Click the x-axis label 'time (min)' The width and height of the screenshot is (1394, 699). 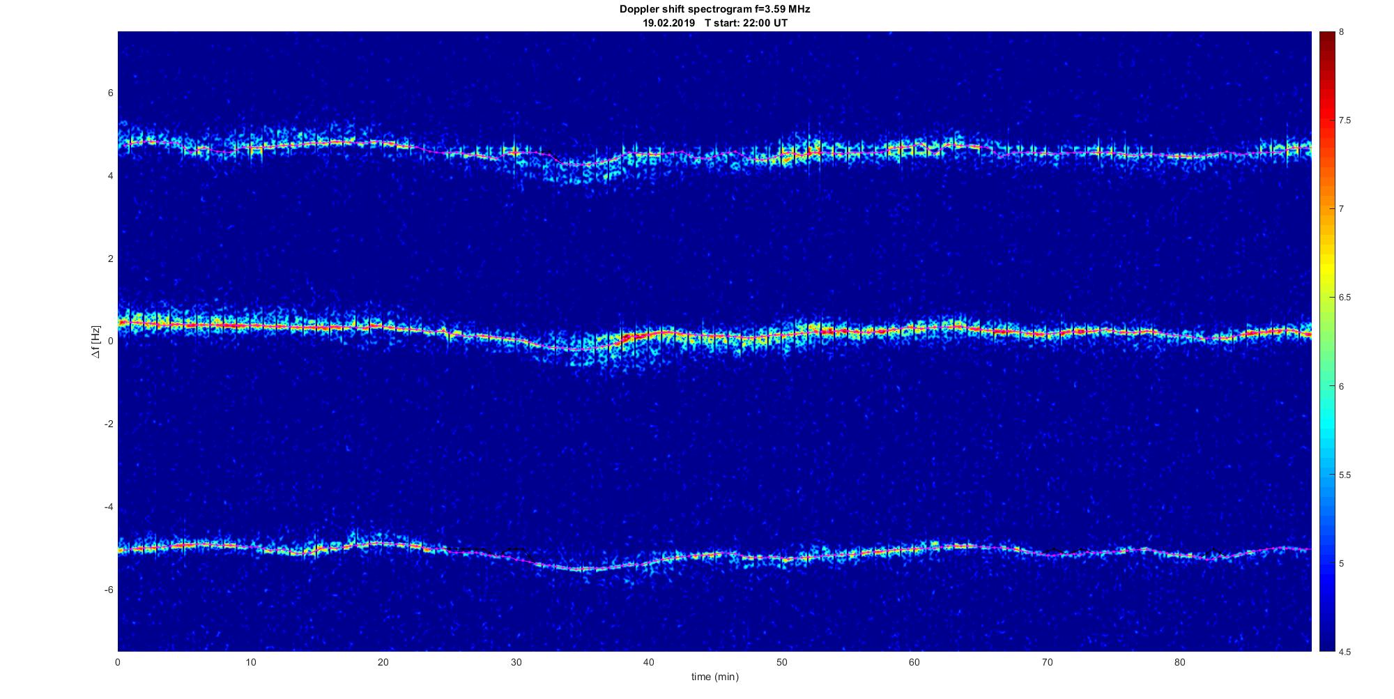click(714, 677)
